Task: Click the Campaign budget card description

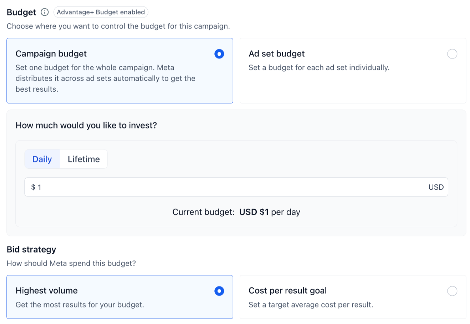Action: [x=105, y=78]
